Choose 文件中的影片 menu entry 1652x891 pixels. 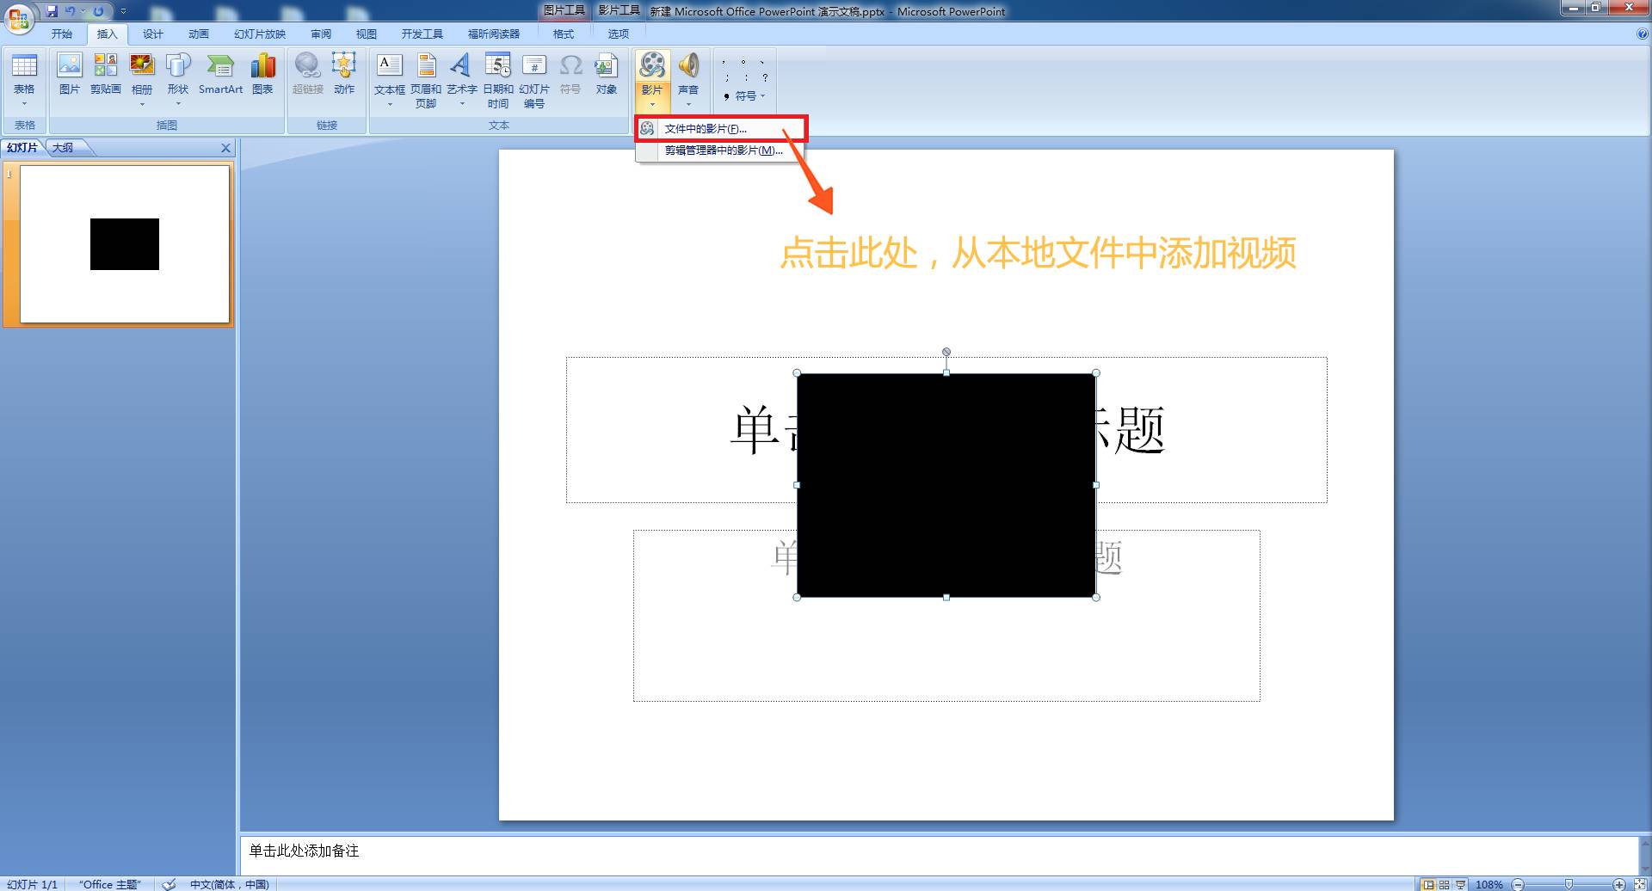(706, 129)
